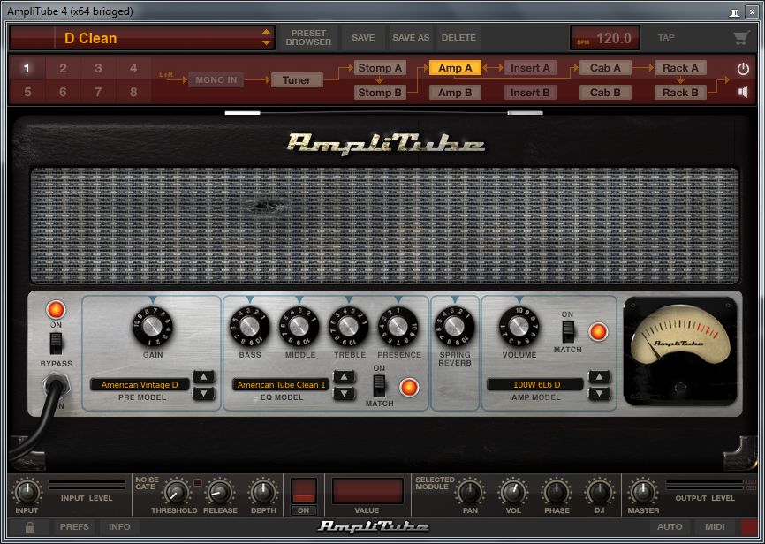The width and height of the screenshot is (765, 544).
Task: Click the Presence knob
Action: pos(398,326)
